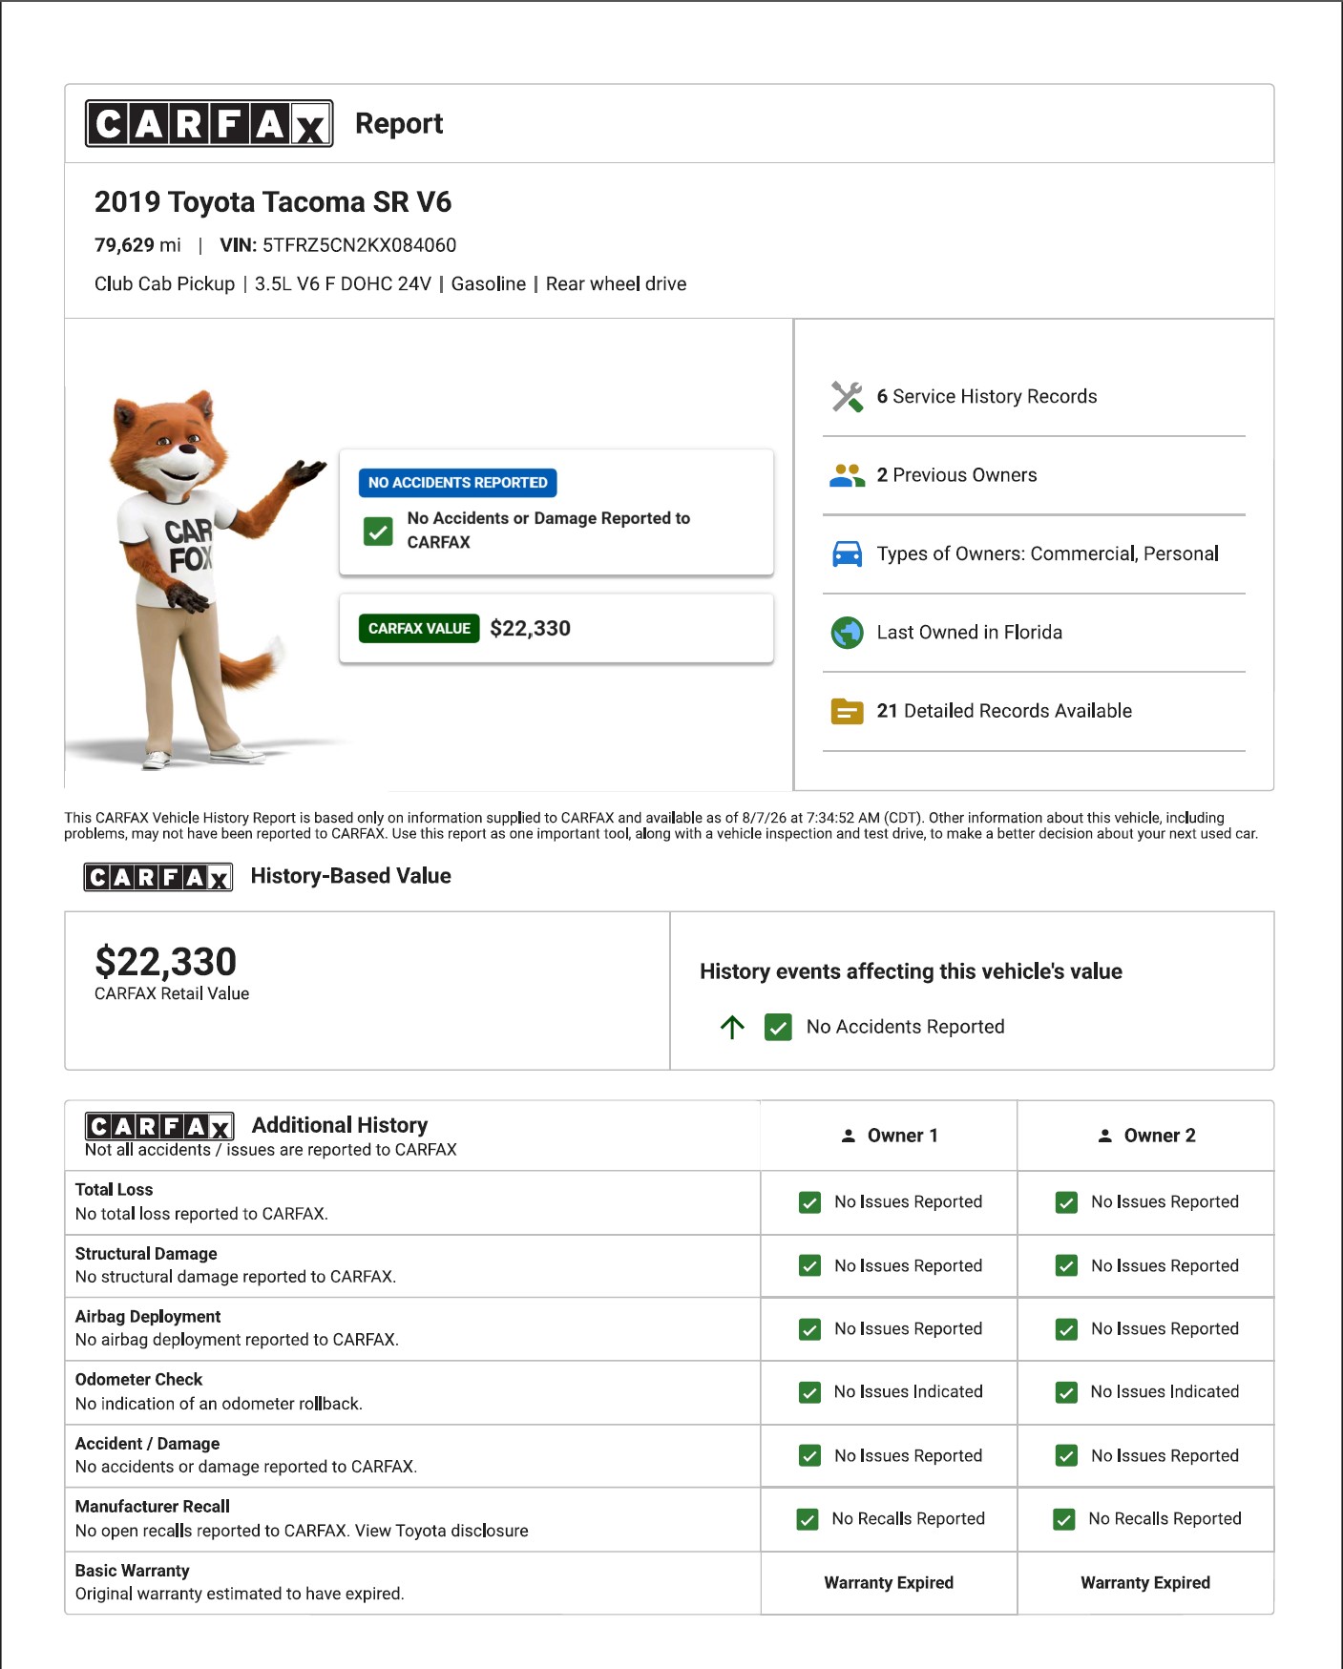Click the Owner 1 person icon
This screenshot has width=1343, height=1669.
tap(848, 1136)
